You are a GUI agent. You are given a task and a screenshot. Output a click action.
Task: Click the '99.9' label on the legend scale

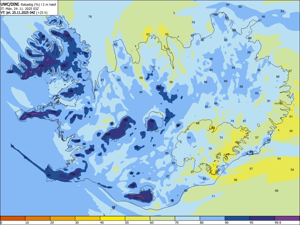[277, 223]
